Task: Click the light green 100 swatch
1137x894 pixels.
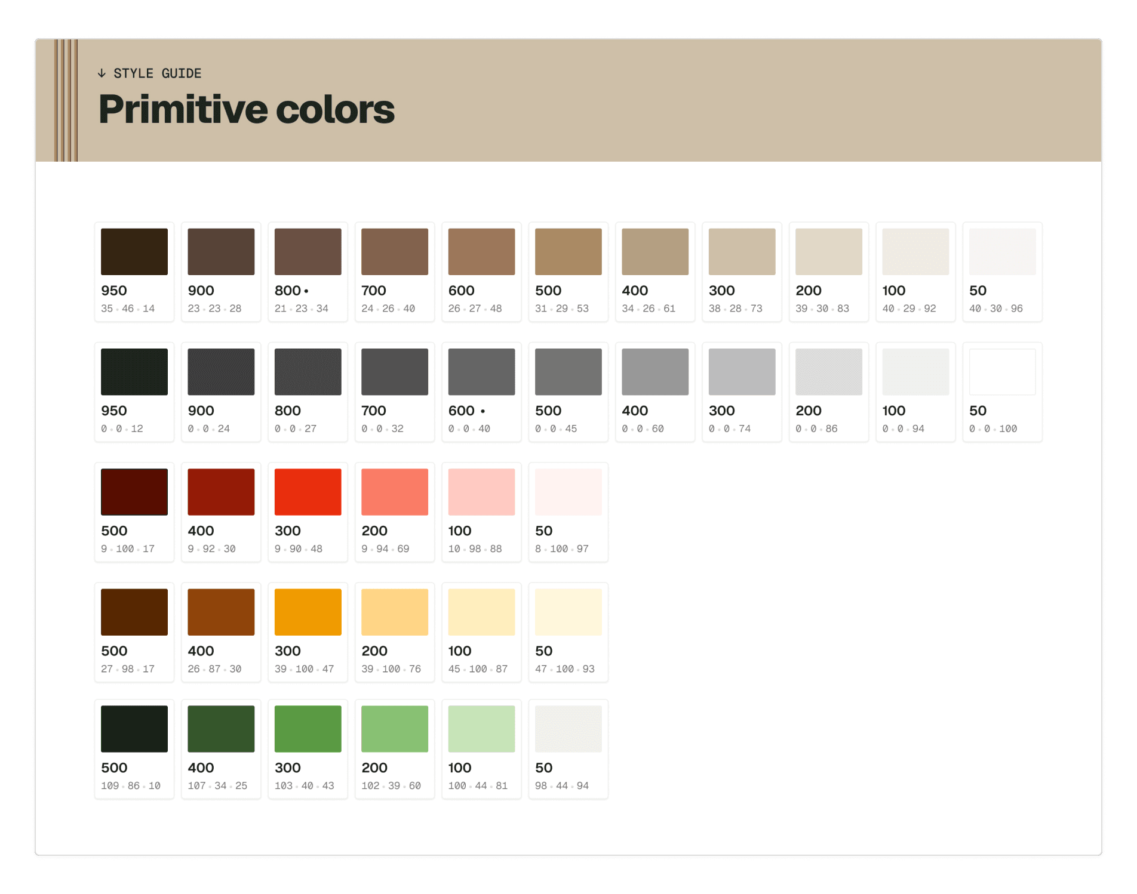Action: pos(481,728)
